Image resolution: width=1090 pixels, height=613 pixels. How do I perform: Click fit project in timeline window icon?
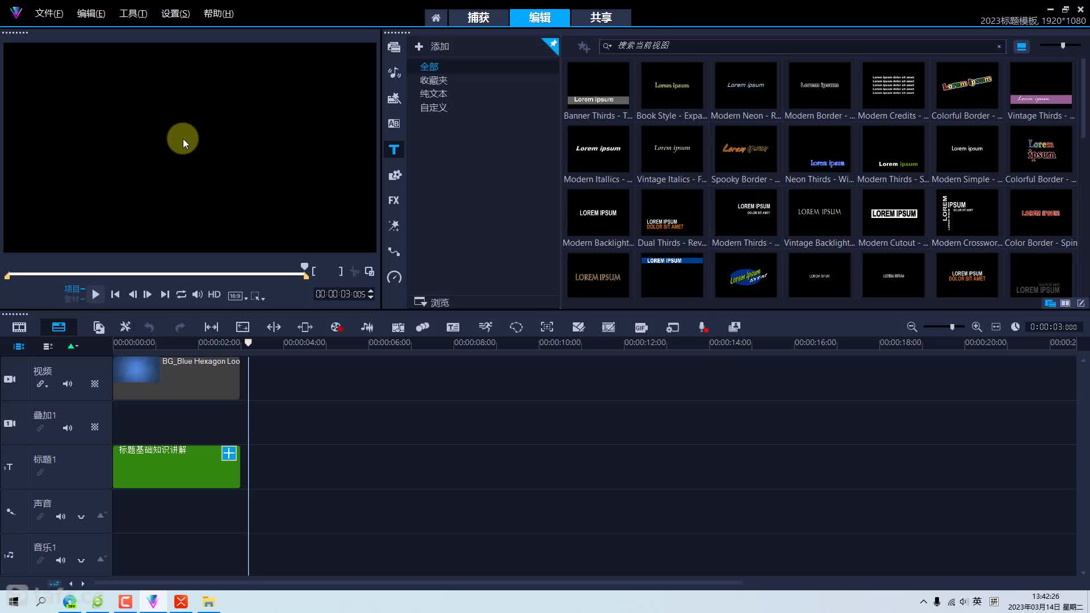click(996, 327)
